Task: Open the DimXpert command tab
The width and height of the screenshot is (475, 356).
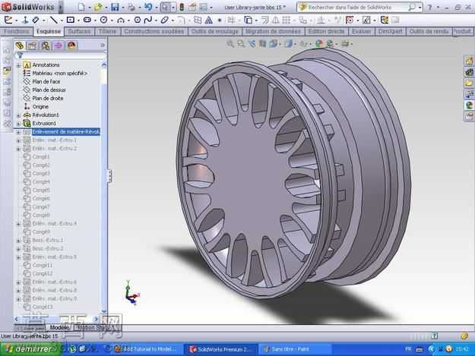Action: tap(390, 31)
